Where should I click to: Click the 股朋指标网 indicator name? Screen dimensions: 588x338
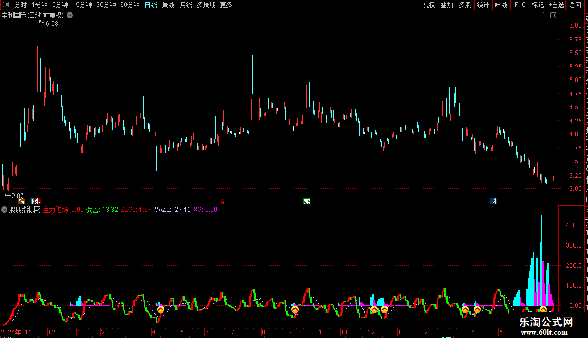point(25,210)
